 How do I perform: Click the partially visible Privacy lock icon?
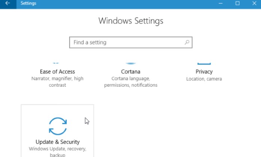tap(204, 63)
